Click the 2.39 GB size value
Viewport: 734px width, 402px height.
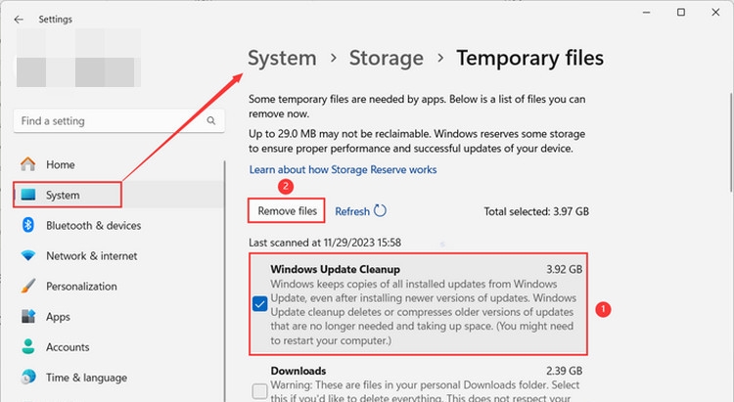click(564, 371)
